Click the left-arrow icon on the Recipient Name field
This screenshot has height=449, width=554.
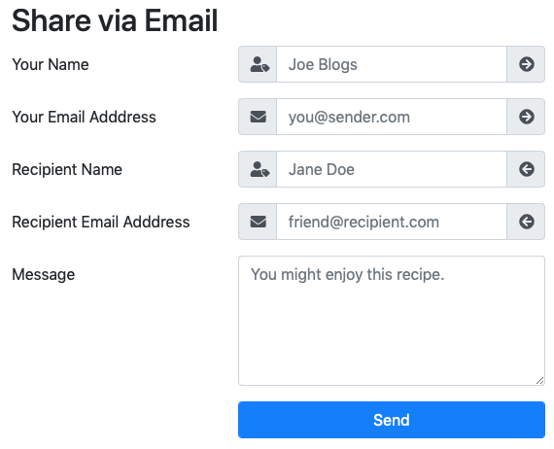[x=526, y=169]
